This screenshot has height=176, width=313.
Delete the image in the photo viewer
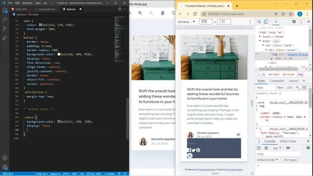click(162, 13)
